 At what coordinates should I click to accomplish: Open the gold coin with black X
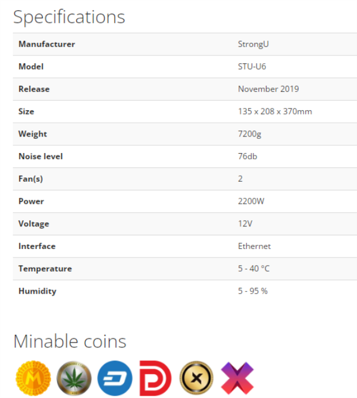(x=196, y=378)
